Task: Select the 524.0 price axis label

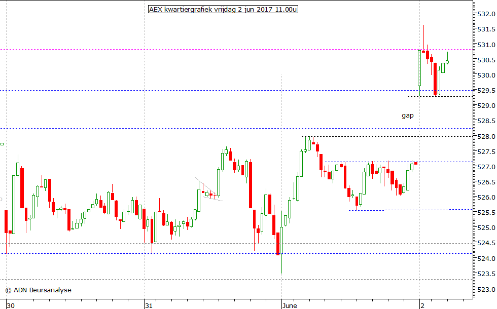Action: (486, 259)
